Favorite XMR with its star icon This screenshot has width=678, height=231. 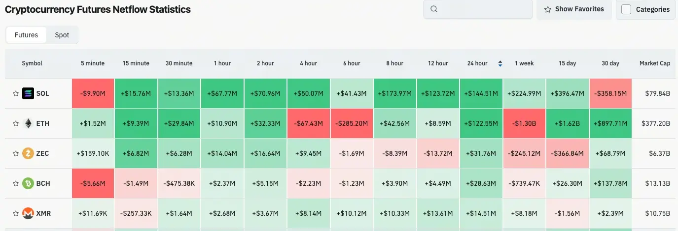pyautogui.click(x=16, y=213)
